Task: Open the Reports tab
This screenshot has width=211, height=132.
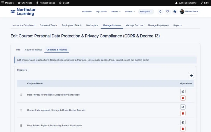Action: (x=177, y=25)
